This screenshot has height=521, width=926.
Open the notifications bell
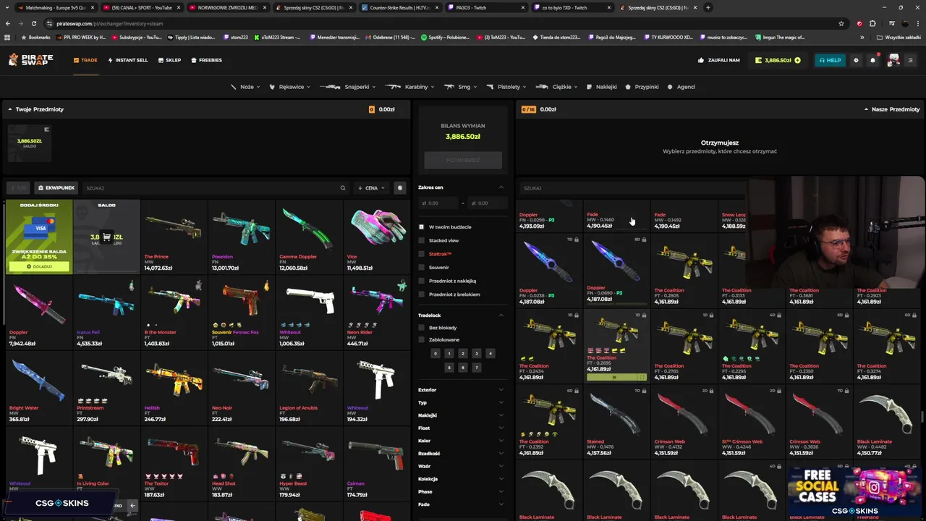pyautogui.click(x=872, y=60)
